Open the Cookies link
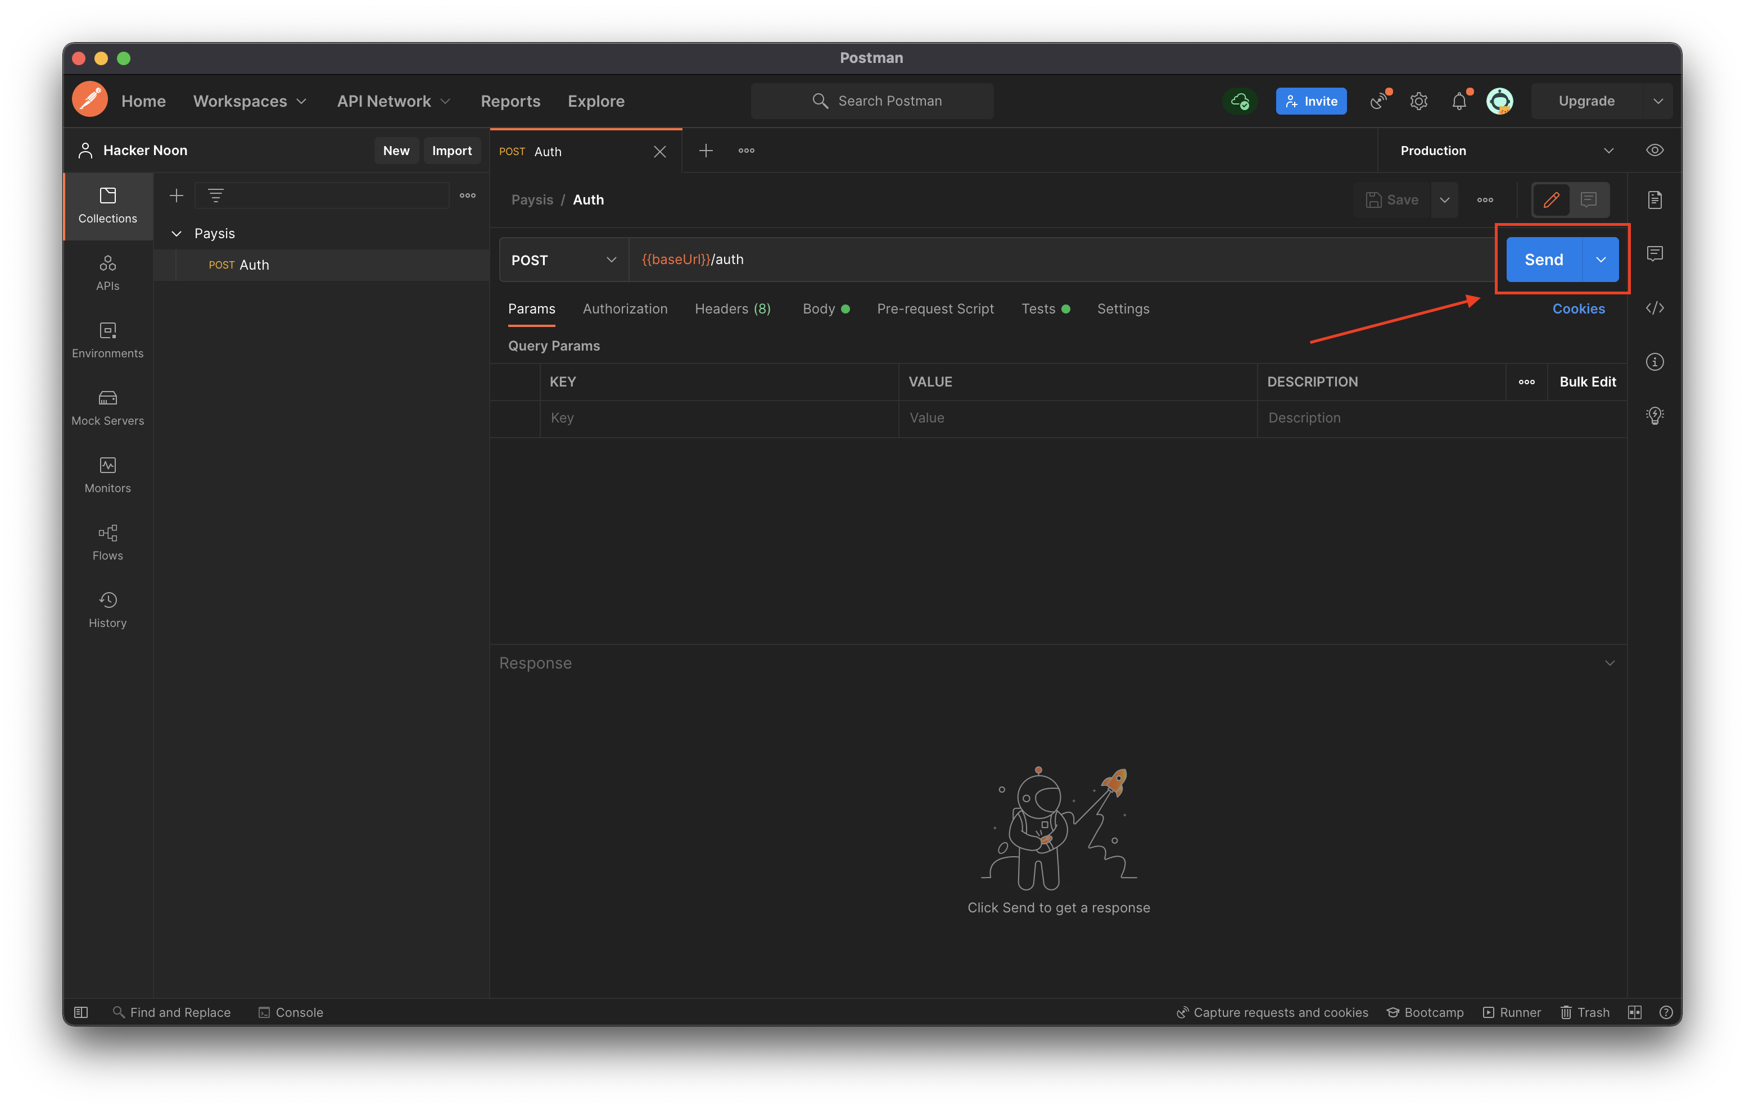The width and height of the screenshot is (1745, 1109). [1577, 308]
